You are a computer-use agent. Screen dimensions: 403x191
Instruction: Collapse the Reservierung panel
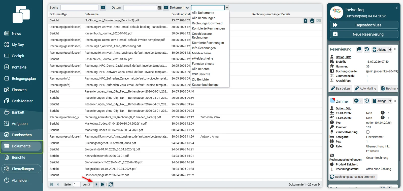pos(395,49)
